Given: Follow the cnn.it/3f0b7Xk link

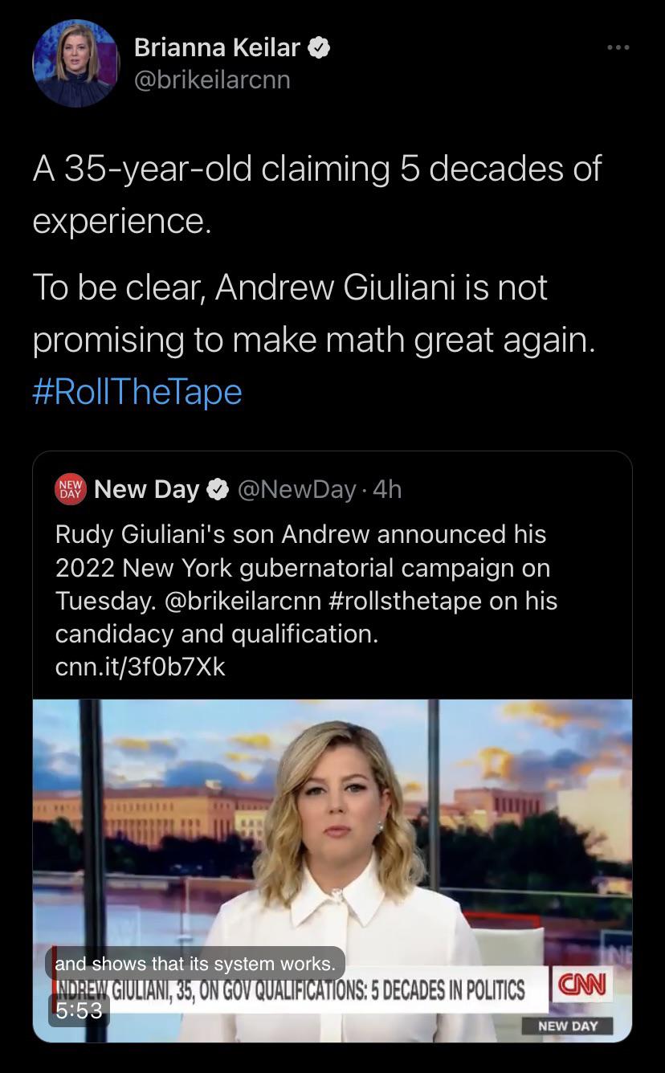Looking at the screenshot, I should [x=141, y=667].
